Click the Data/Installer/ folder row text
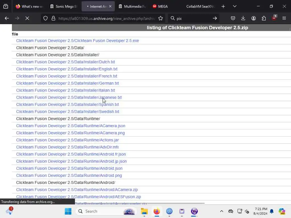This screenshot has width=291, height=218. tap(58, 55)
